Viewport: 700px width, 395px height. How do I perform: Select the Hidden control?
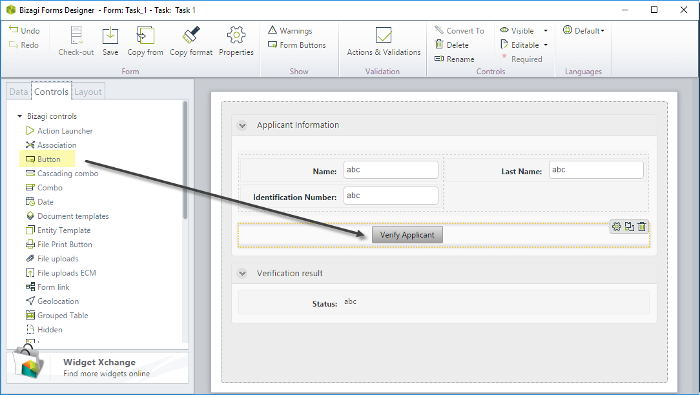tap(44, 330)
